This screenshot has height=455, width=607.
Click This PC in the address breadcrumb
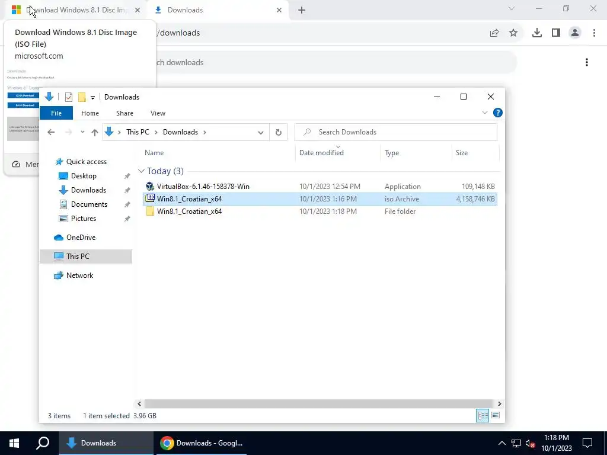[x=138, y=132]
